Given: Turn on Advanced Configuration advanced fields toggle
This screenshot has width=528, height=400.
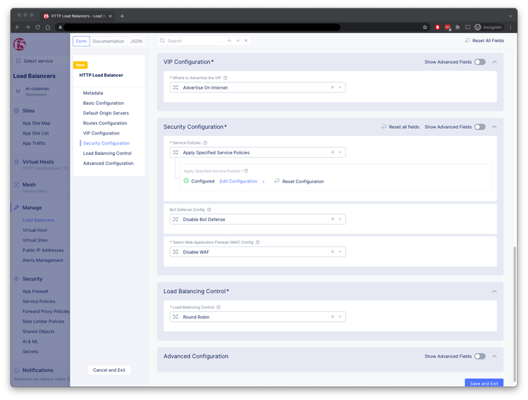Looking at the screenshot, I should coord(479,356).
